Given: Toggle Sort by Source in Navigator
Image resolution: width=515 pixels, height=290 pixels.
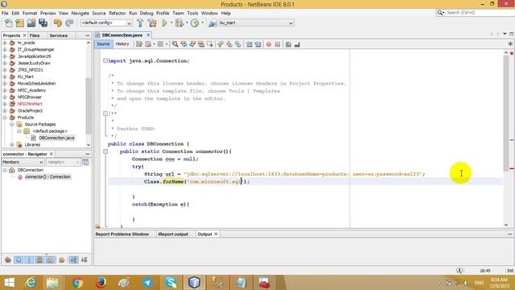Looking at the screenshot, I should click(84, 259).
